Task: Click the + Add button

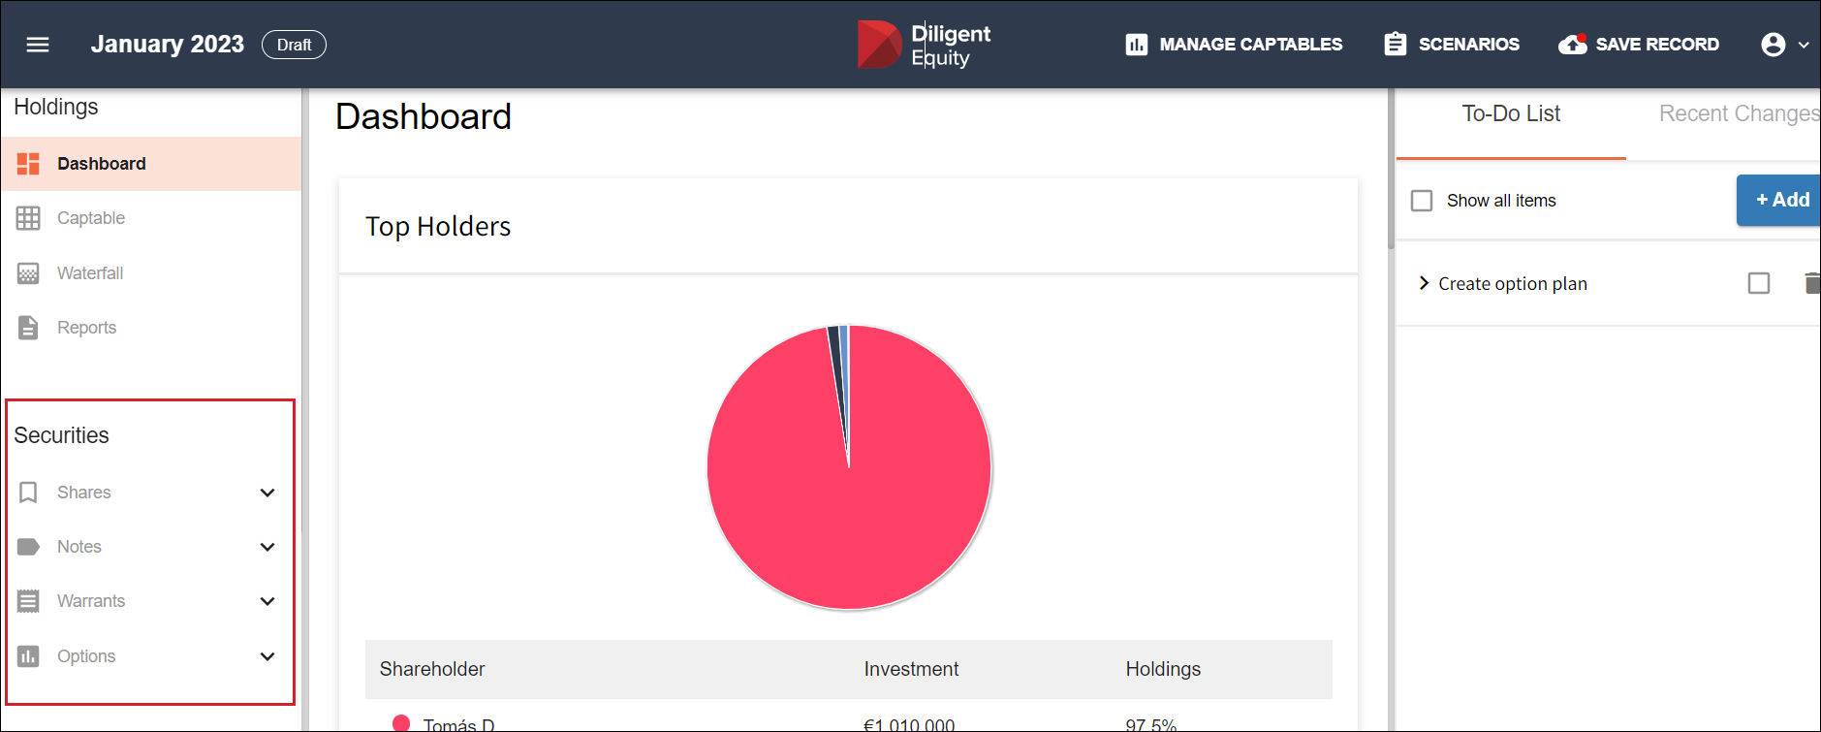Action: pyautogui.click(x=1781, y=200)
